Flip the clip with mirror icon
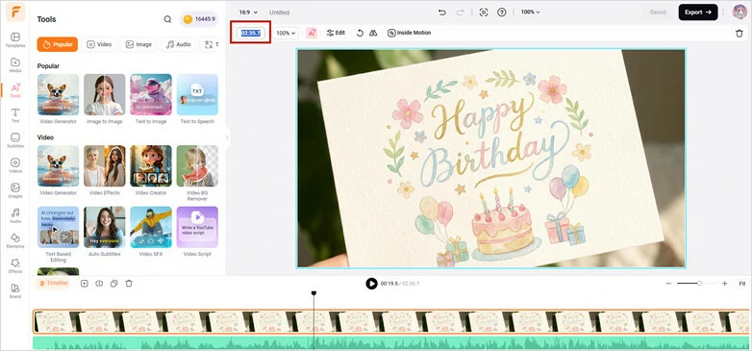The width and height of the screenshot is (752, 351). (373, 33)
